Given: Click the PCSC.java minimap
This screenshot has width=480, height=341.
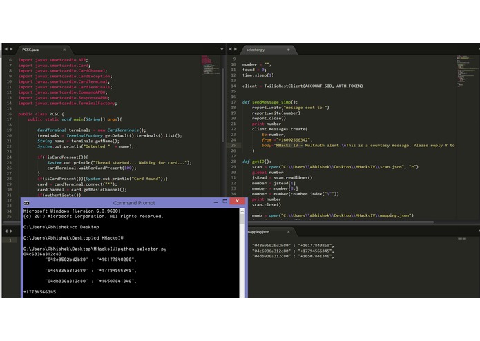Looking at the screenshot, I should click(x=211, y=65).
